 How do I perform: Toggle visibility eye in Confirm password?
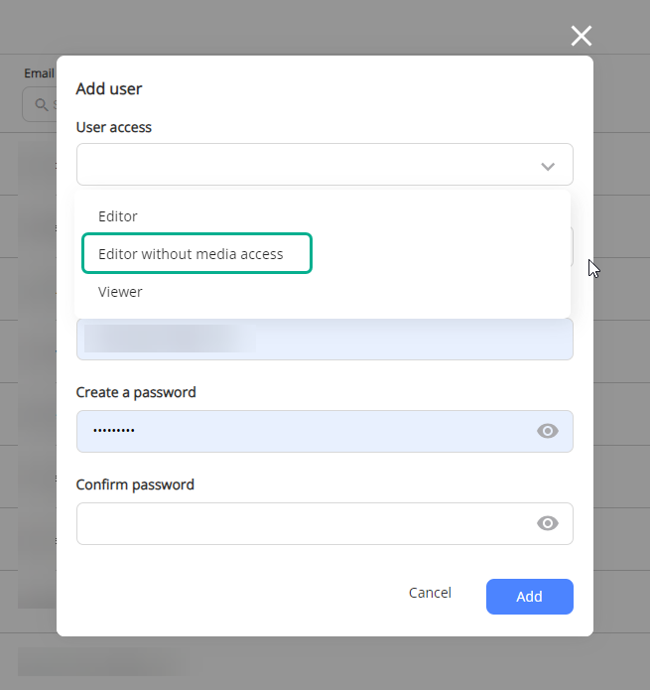(548, 523)
